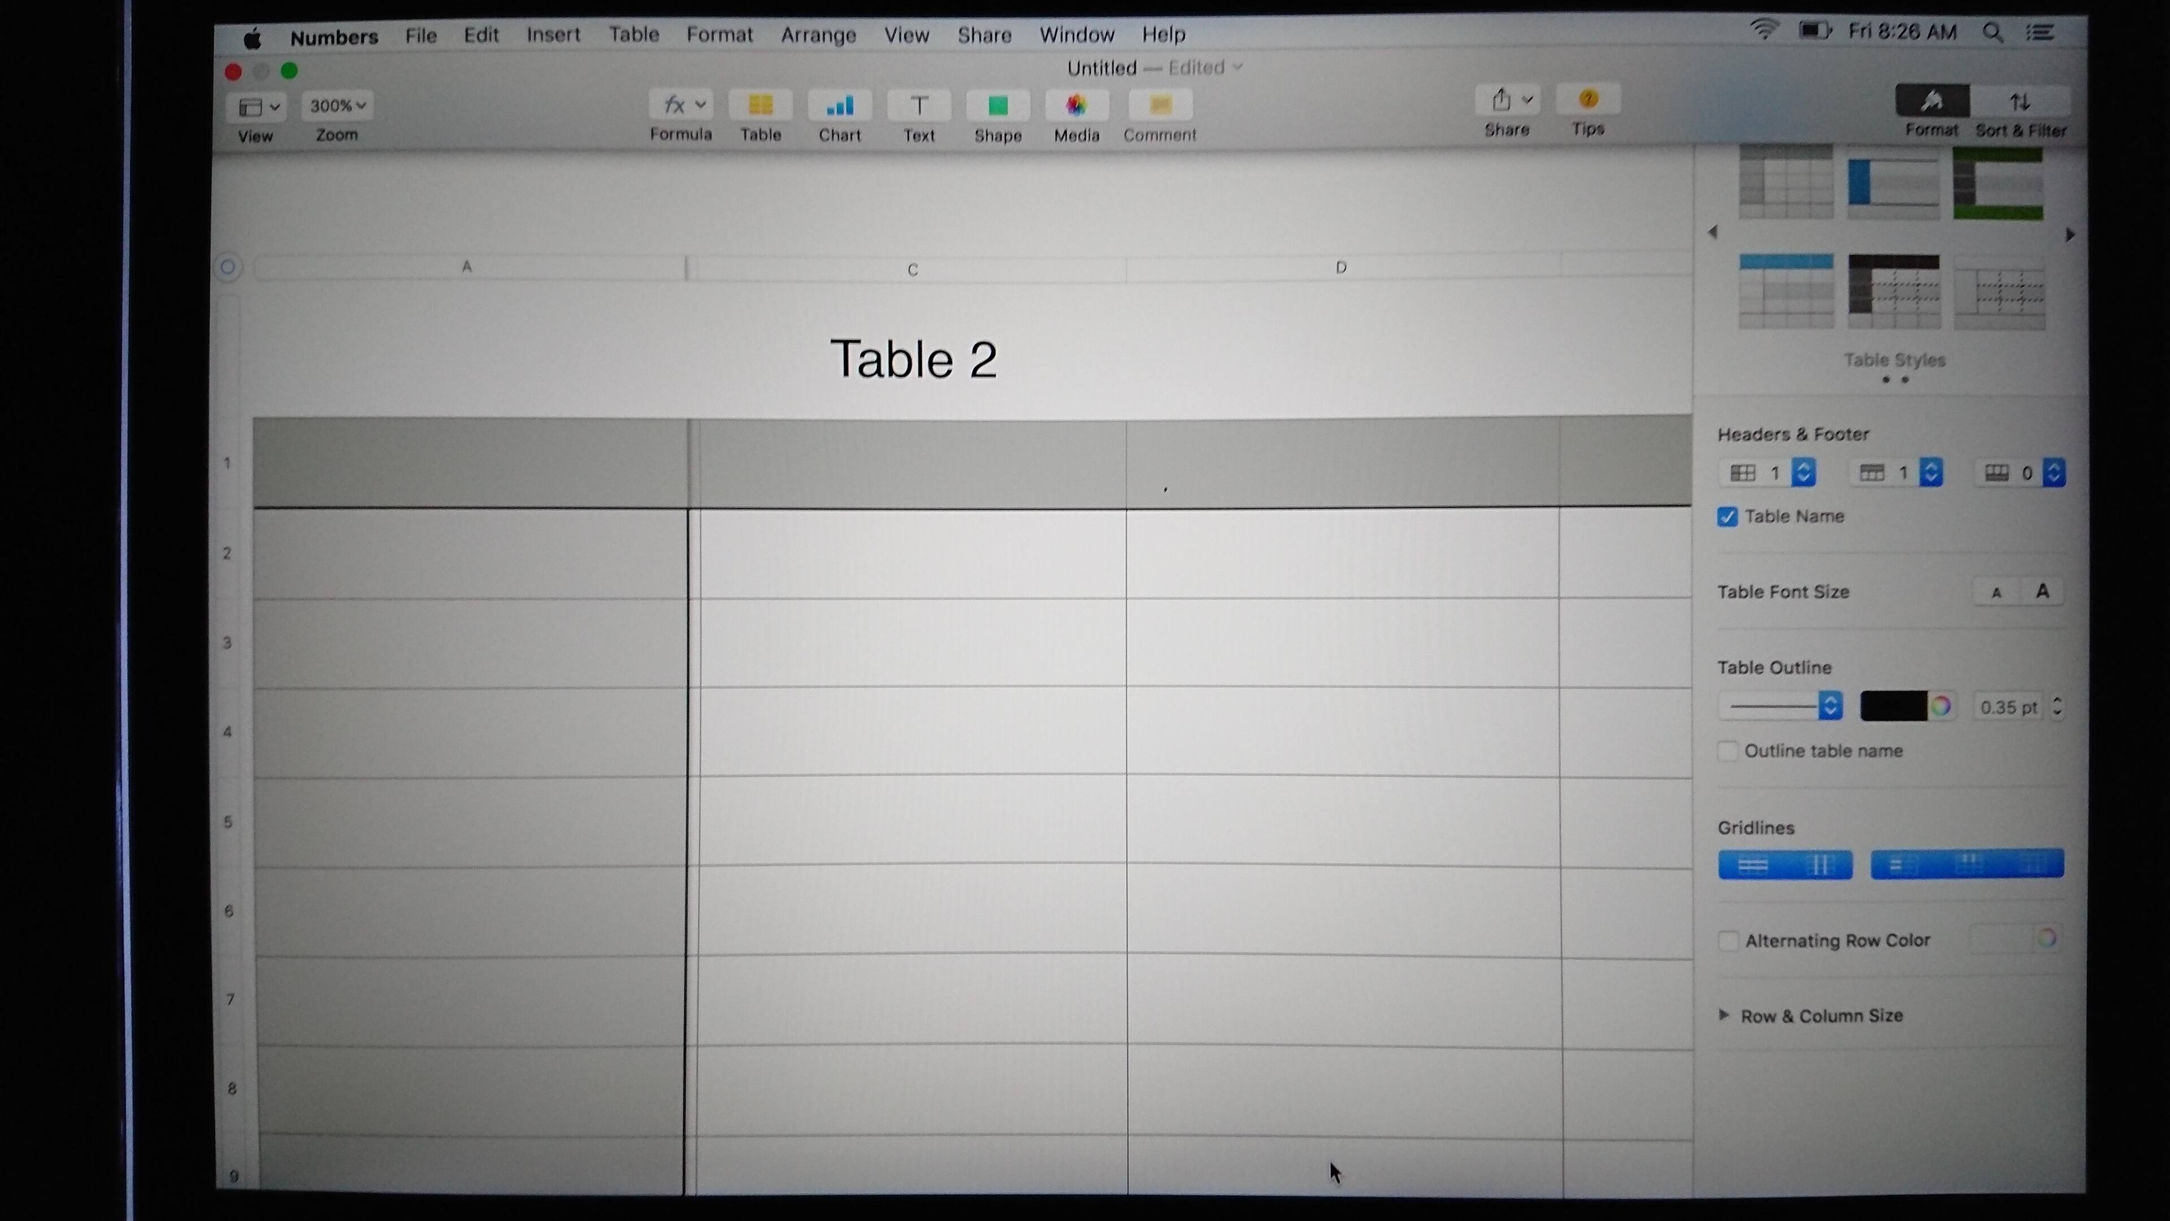The height and width of the screenshot is (1221, 2170).
Task: Open the black Table Outline color swatch
Action: click(x=1893, y=706)
